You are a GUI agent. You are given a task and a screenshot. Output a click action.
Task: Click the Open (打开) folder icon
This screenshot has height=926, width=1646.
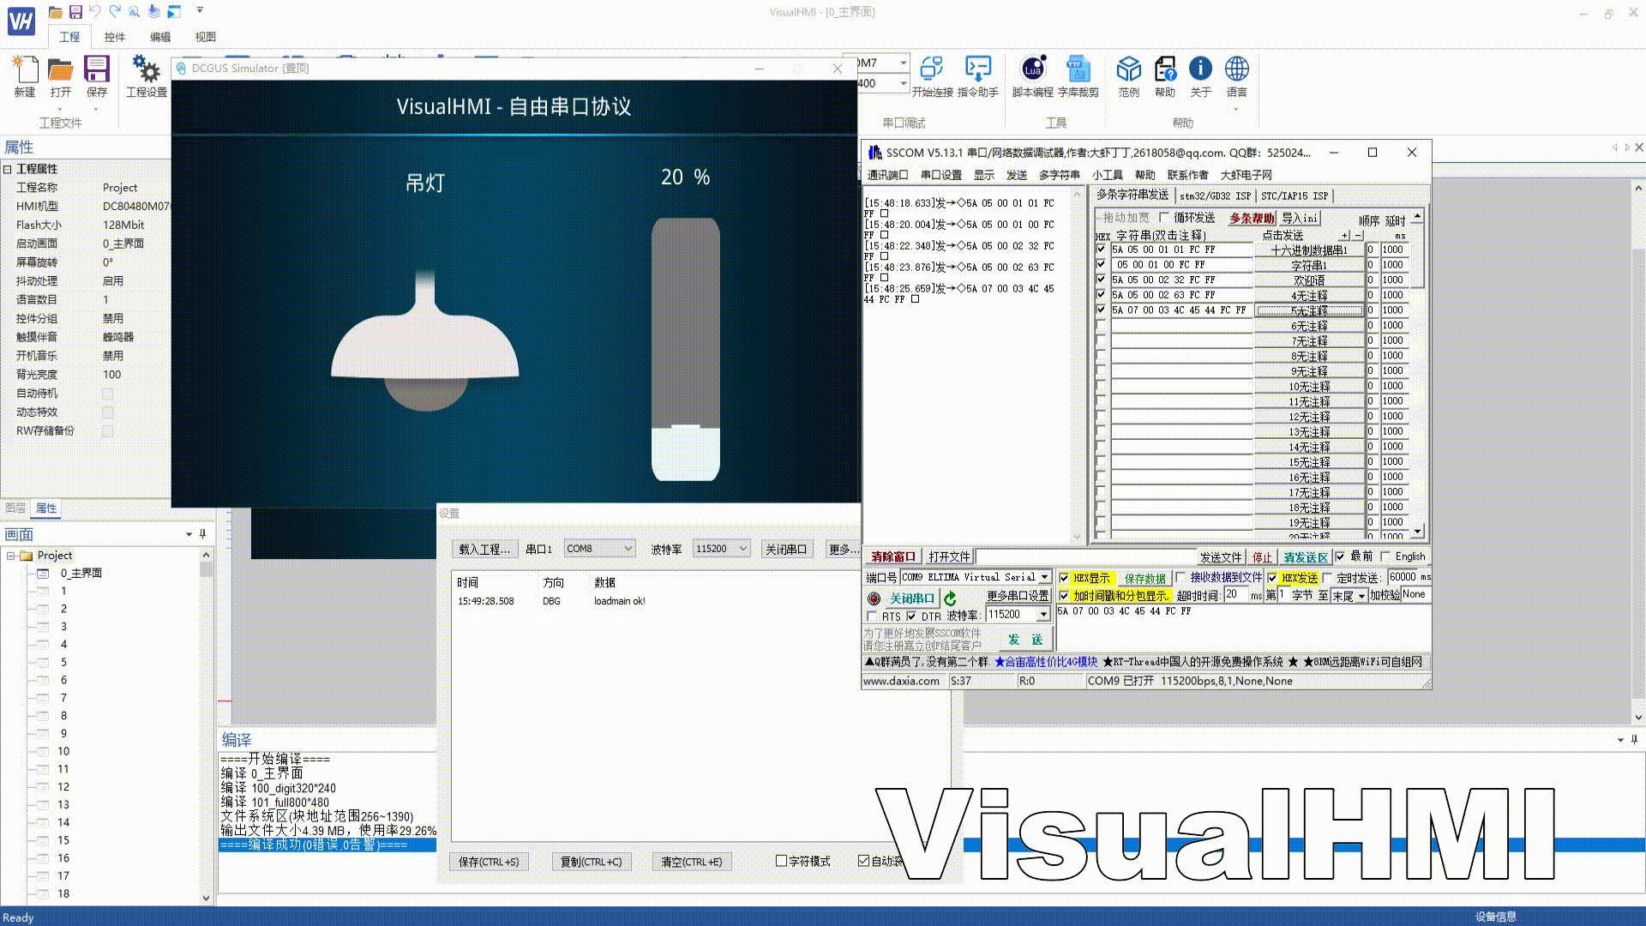(x=60, y=70)
